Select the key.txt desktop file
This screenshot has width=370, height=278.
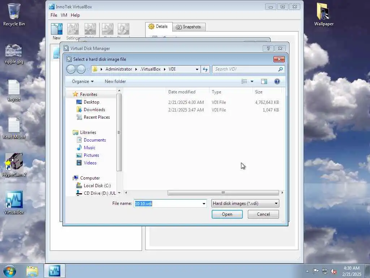(14, 90)
